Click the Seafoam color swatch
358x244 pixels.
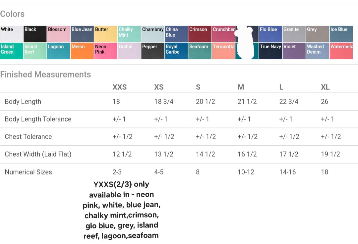200,51
